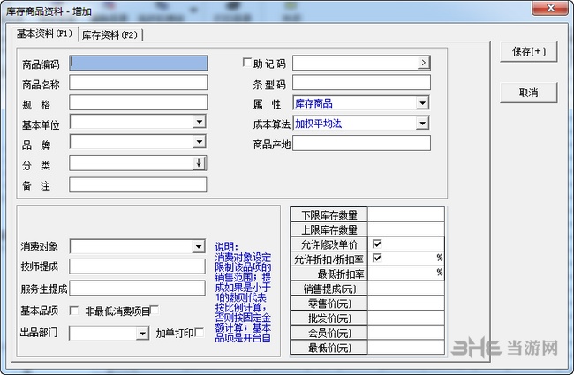574x375 pixels.
Task: Expand the 出品部门 dropdown
Action: [x=143, y=334]
